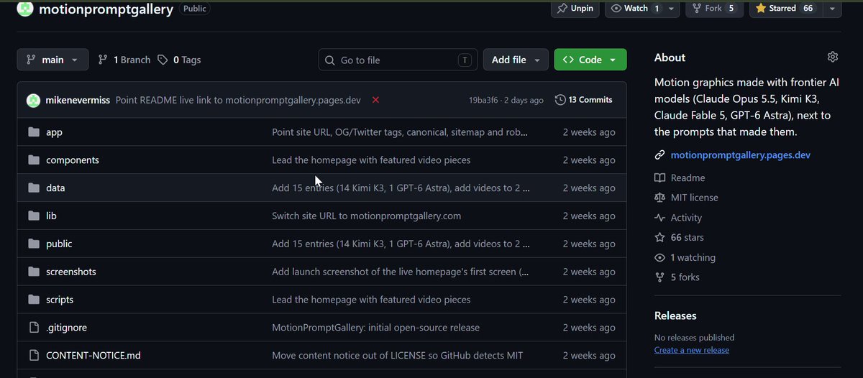This screenshot has height=378, width=863.
Task: Expand the main branch selector
Action: 52,60
